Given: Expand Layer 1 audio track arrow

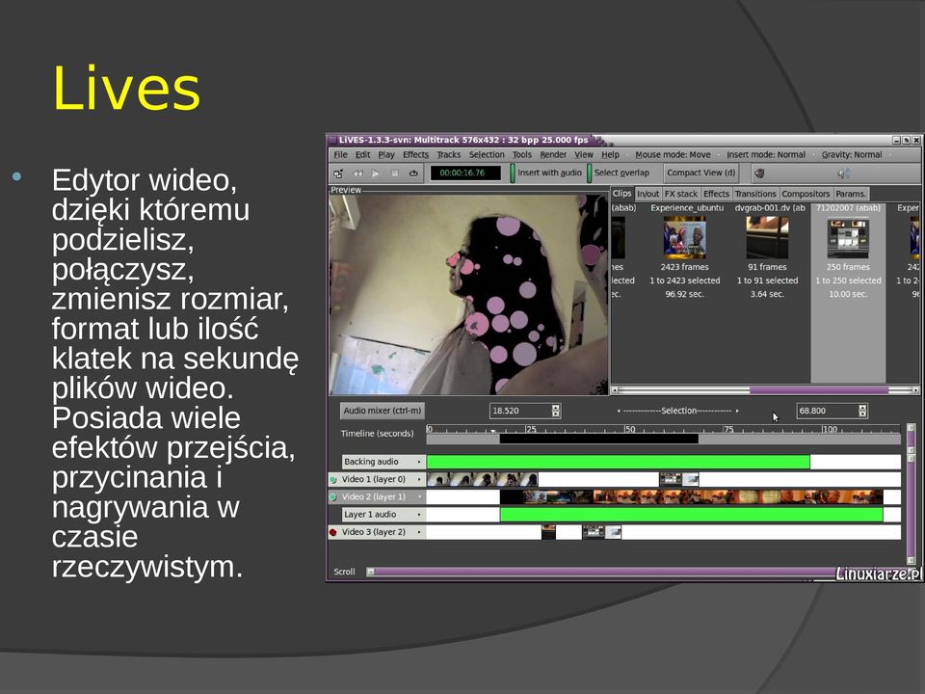Looking at the screenshot, I should click(419, 515).
